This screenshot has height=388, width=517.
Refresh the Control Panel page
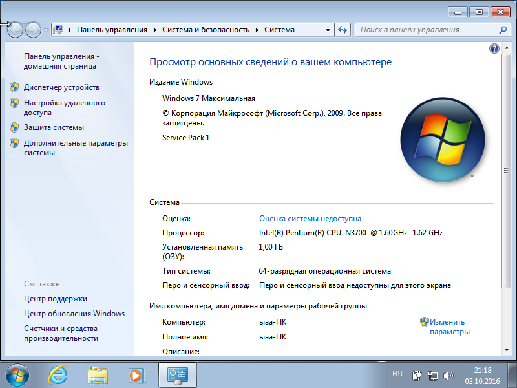pos(343,30)
